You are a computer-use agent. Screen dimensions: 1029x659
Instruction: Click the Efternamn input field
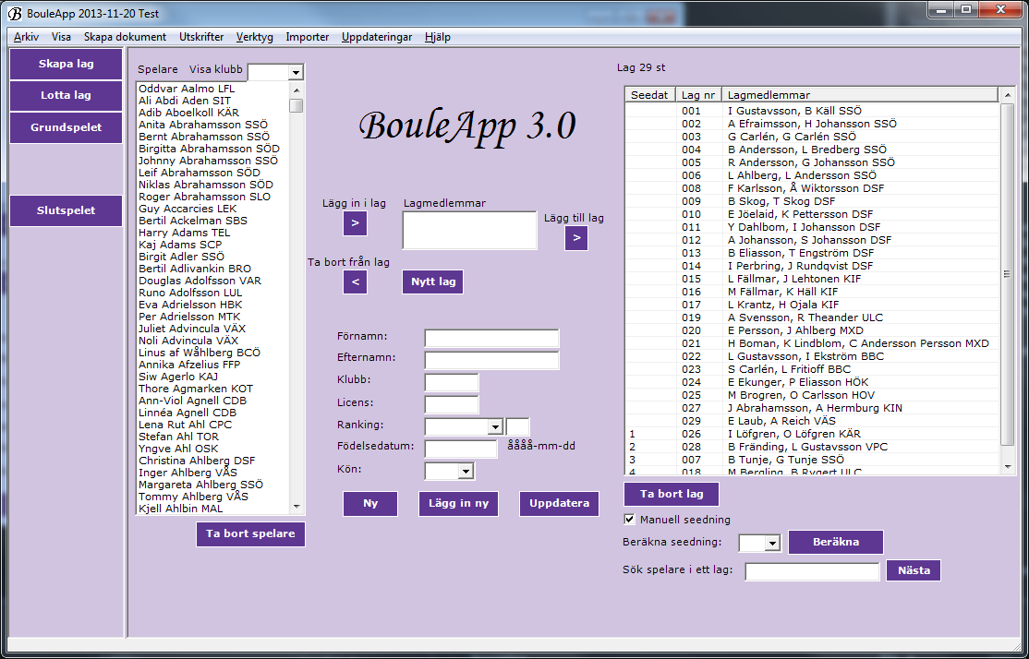pyautogui.click(x=491, y=360)
